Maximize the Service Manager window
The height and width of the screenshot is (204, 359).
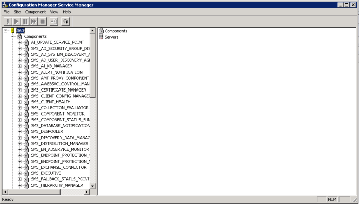point(347,5)
